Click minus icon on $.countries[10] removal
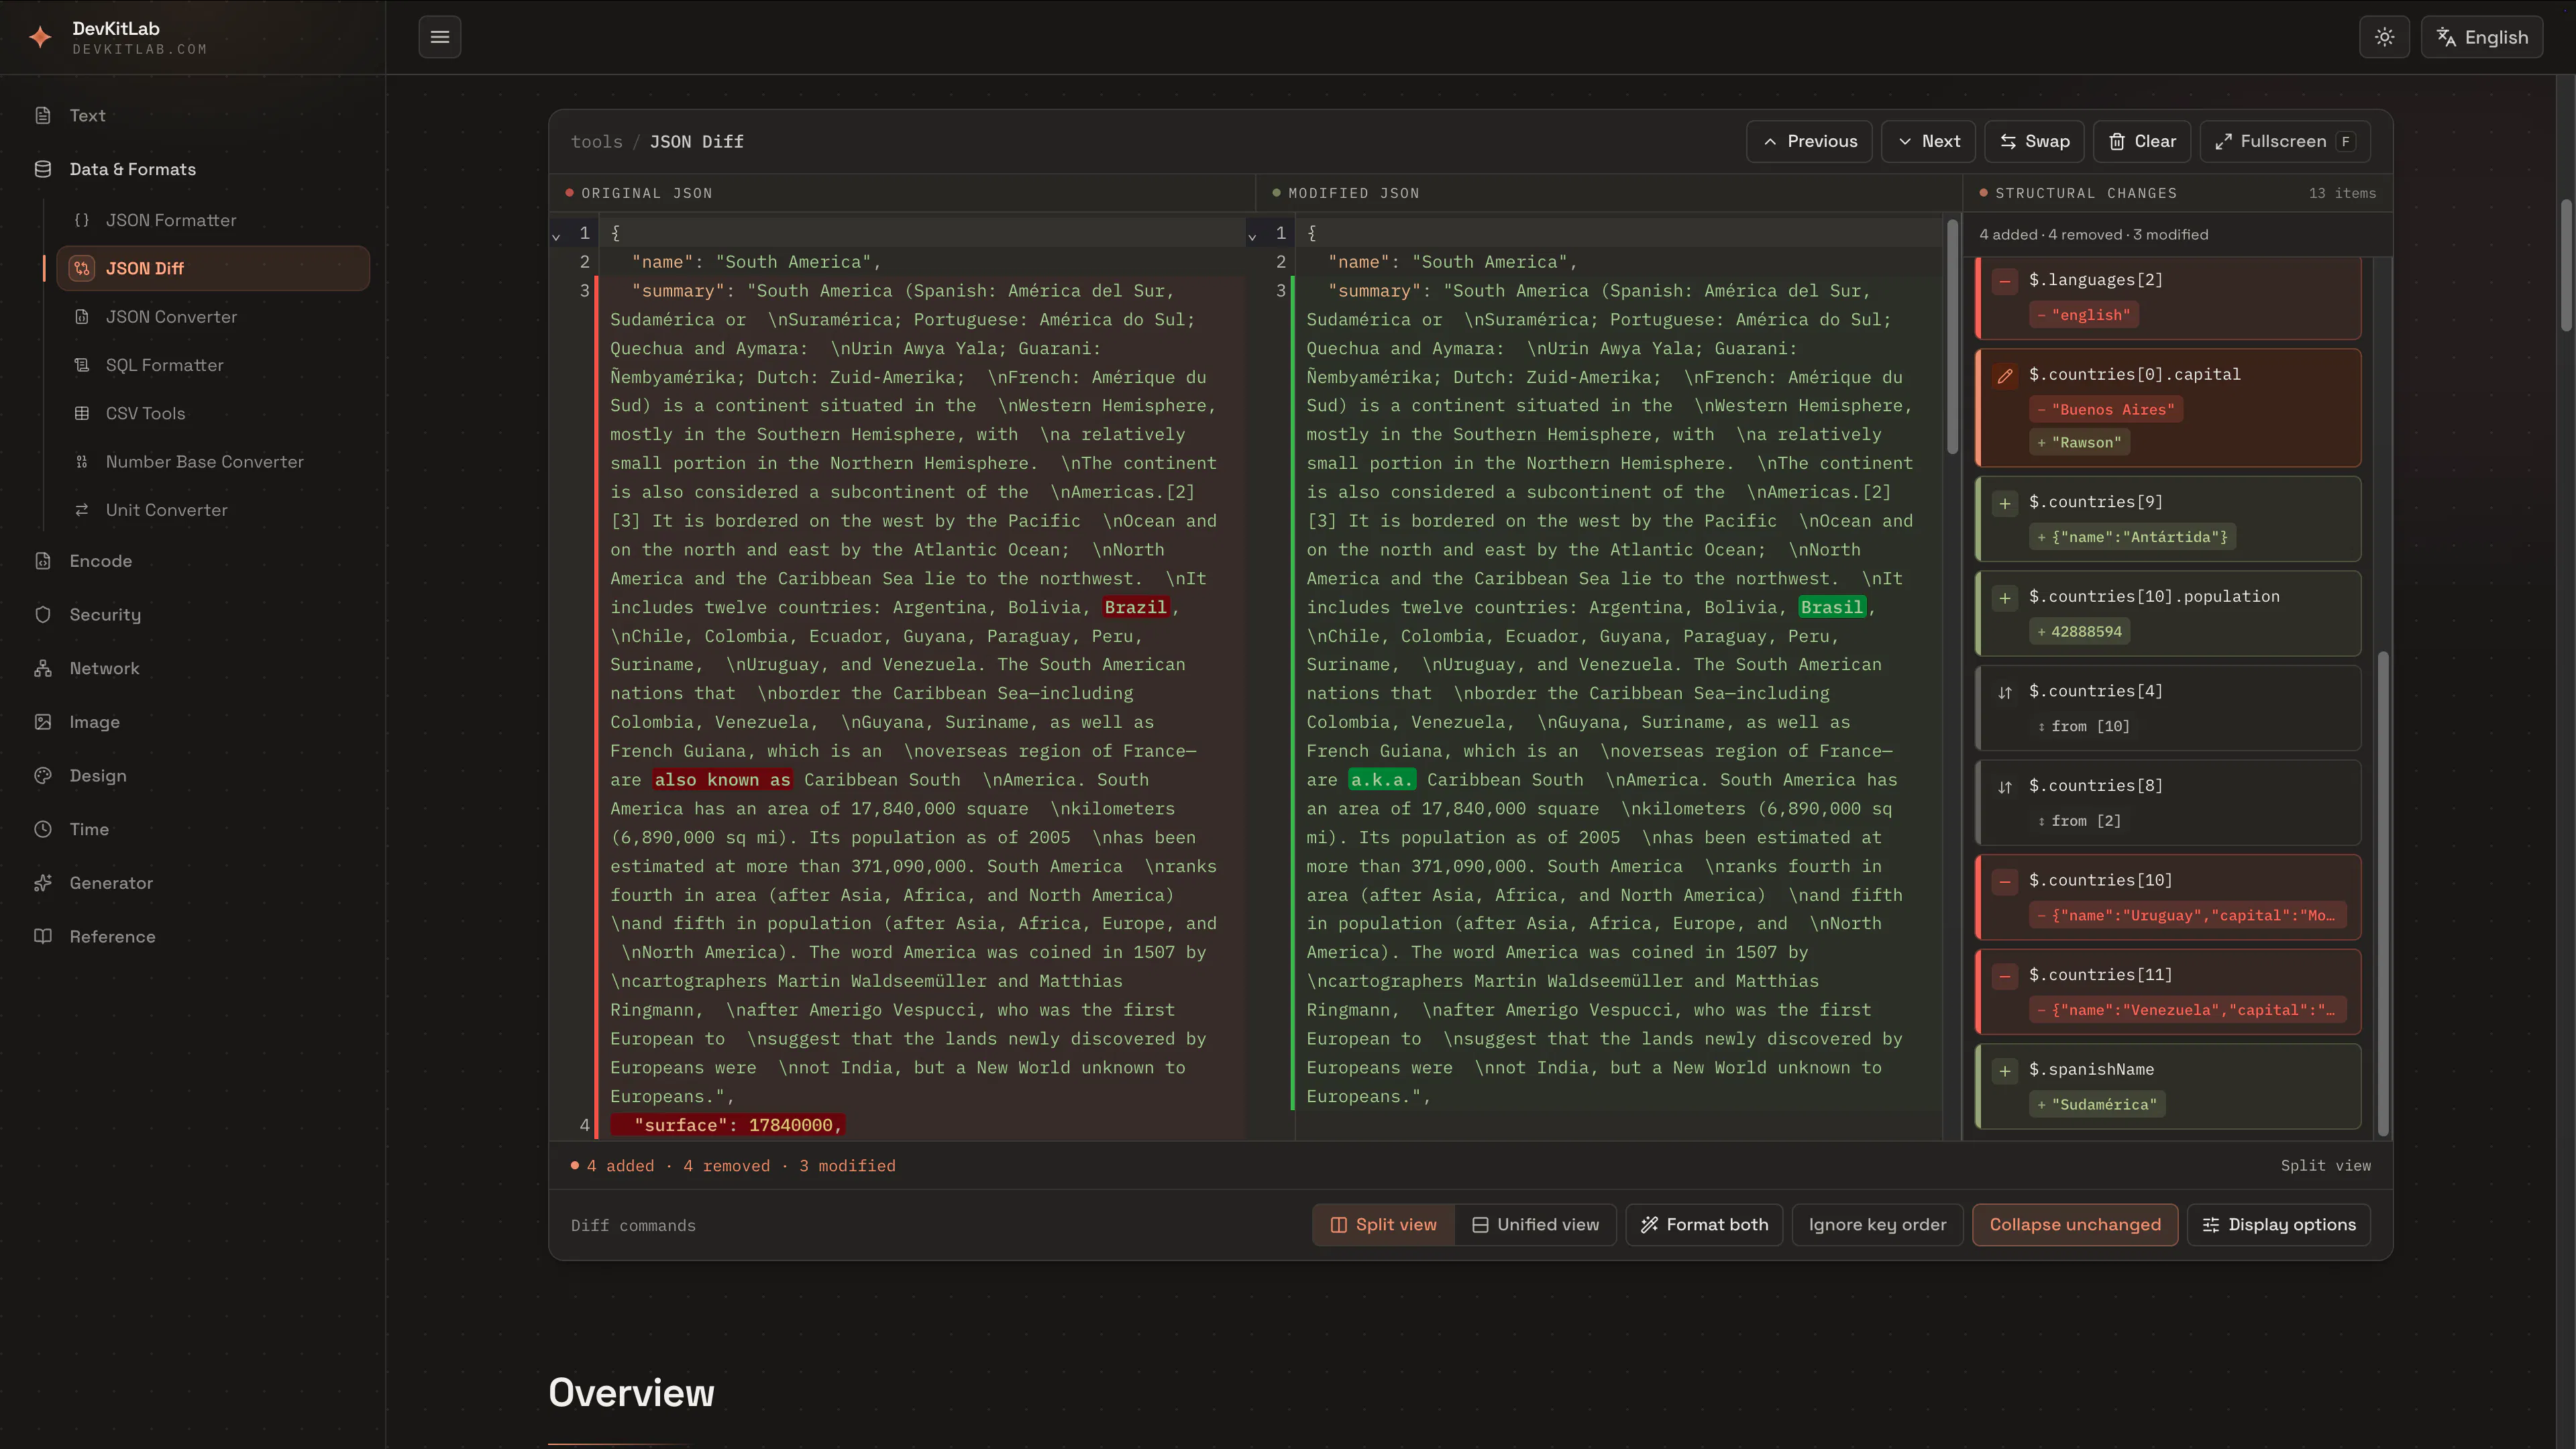The image size is (2576, 1449). point(2005,881)
